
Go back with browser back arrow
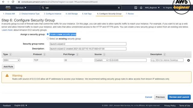click(x=3, y=2)
